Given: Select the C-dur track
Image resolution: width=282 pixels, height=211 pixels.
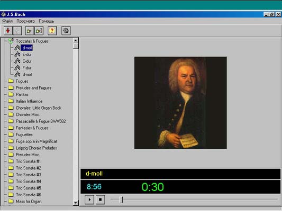Looking at the screenshot, I should point(27,61).
